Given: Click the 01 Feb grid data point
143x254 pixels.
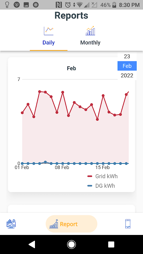Looking at the screenshot, I should [x=22, y=113].
